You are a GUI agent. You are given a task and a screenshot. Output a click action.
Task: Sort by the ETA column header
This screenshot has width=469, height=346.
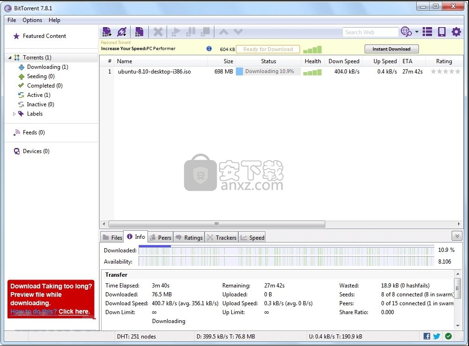click(x=412, y=61)
